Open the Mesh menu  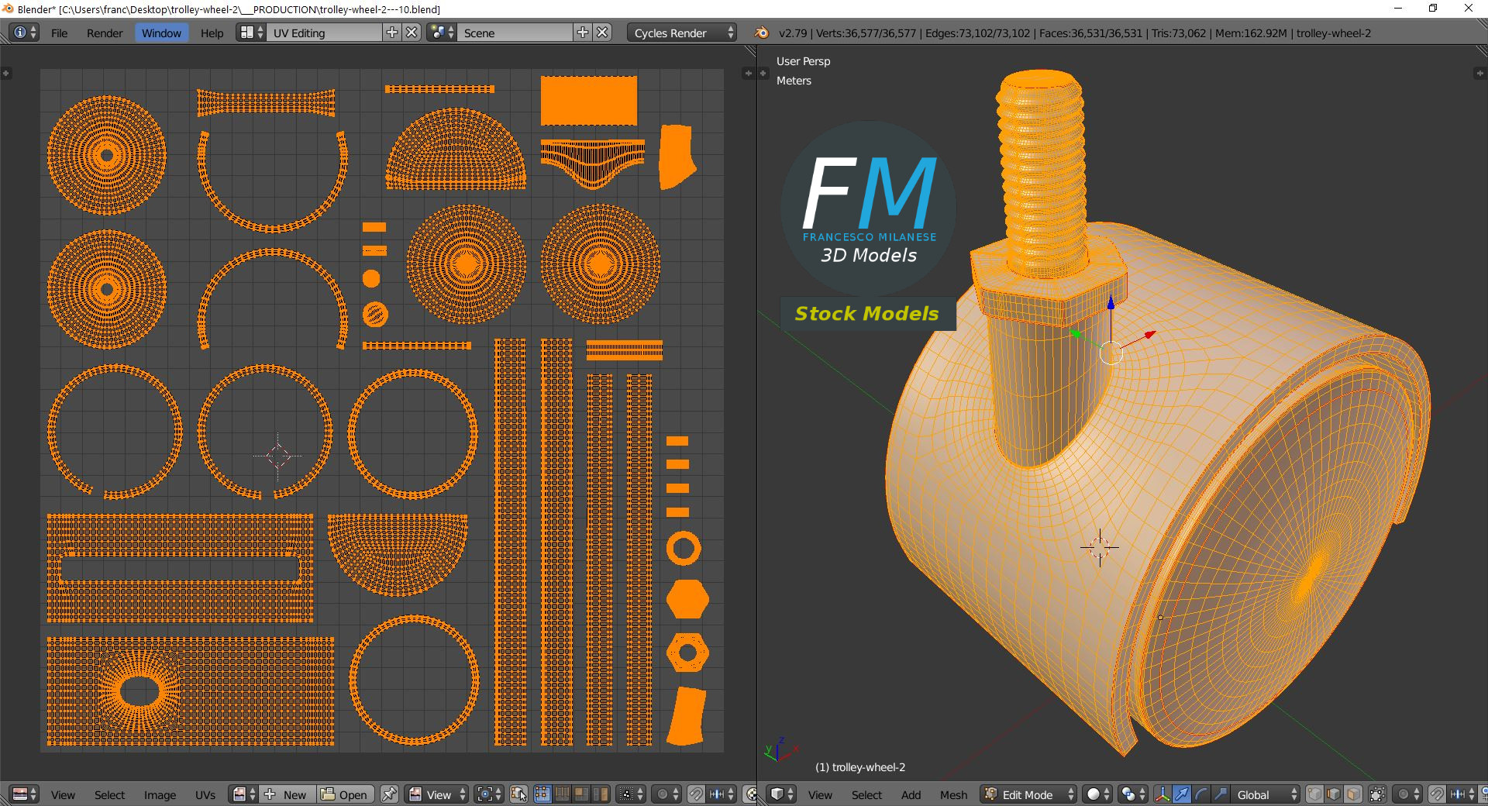[953, 794]
